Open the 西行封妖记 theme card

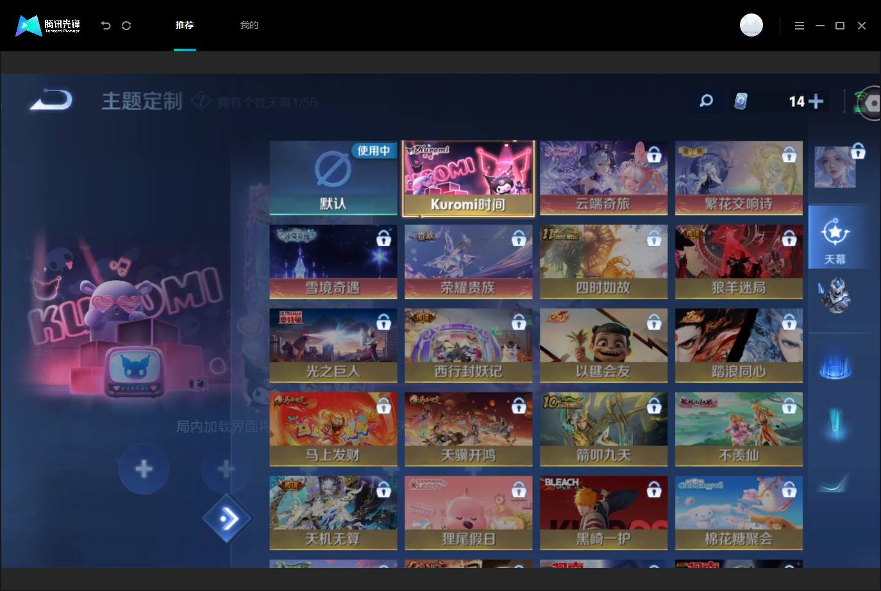(x=468, y=345)
